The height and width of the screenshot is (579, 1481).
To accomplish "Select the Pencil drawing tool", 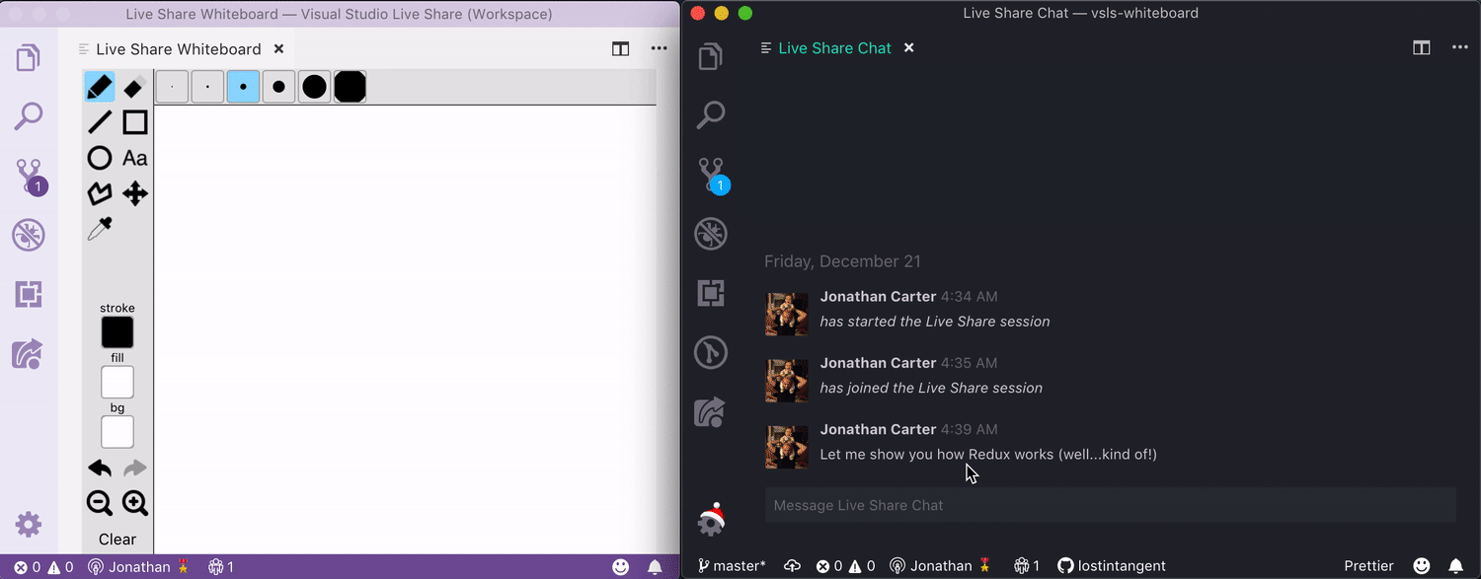I will pos(100,87).
